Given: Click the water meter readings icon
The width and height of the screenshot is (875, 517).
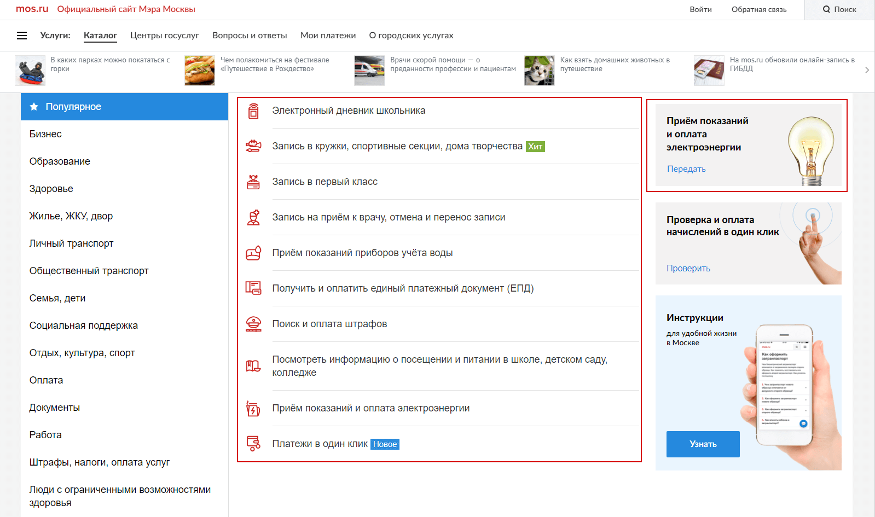Looking at the screenshot, I should [253, 253].
